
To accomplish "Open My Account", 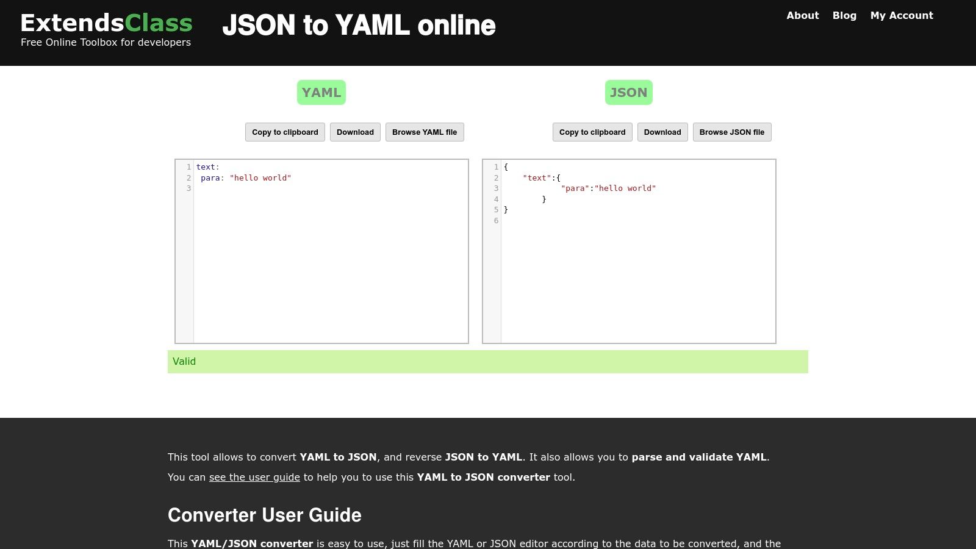I will coord(902,15).
